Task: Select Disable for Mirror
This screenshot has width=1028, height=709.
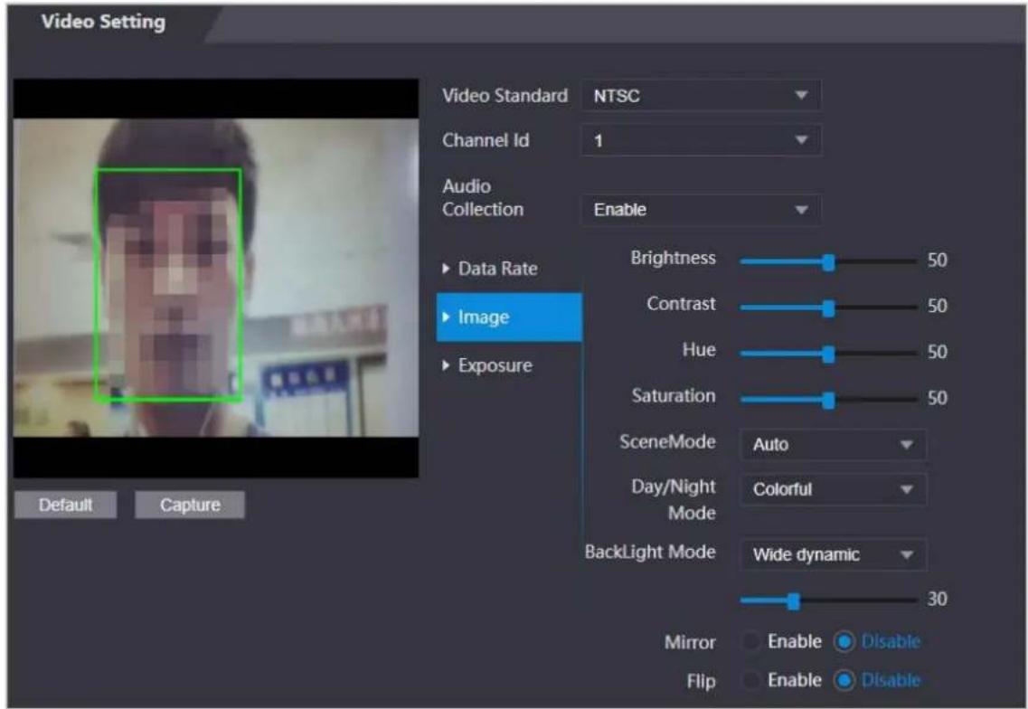Action: 844,641
